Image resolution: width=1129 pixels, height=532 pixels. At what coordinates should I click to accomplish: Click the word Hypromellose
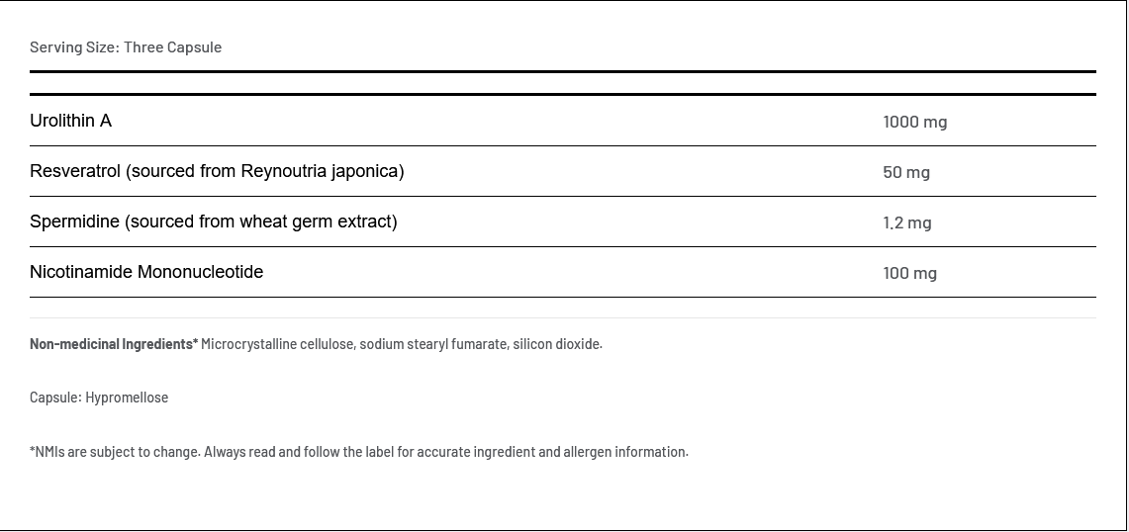click(x=127, y=398)
